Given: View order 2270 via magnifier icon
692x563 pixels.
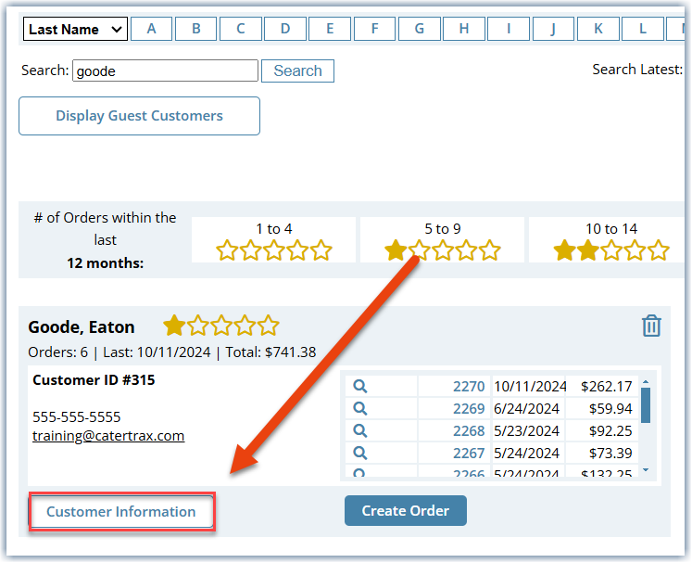Looking at the screenshot, I should pyautogui.click(x=360, y=386).
